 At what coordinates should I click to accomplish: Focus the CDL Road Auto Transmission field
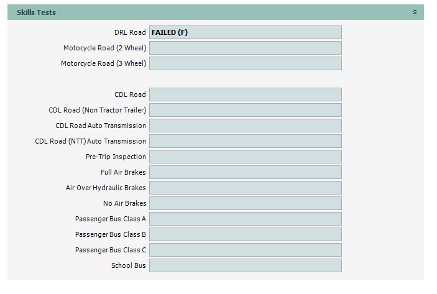coord(245,126)
